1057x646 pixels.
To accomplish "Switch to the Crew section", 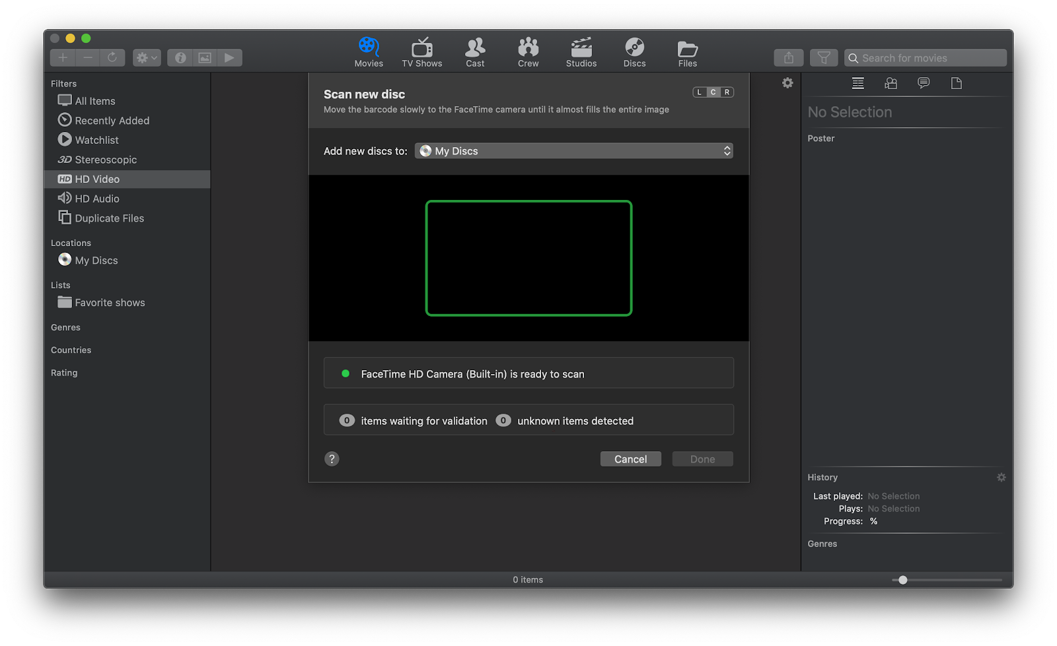I will [x=528, y=53].
